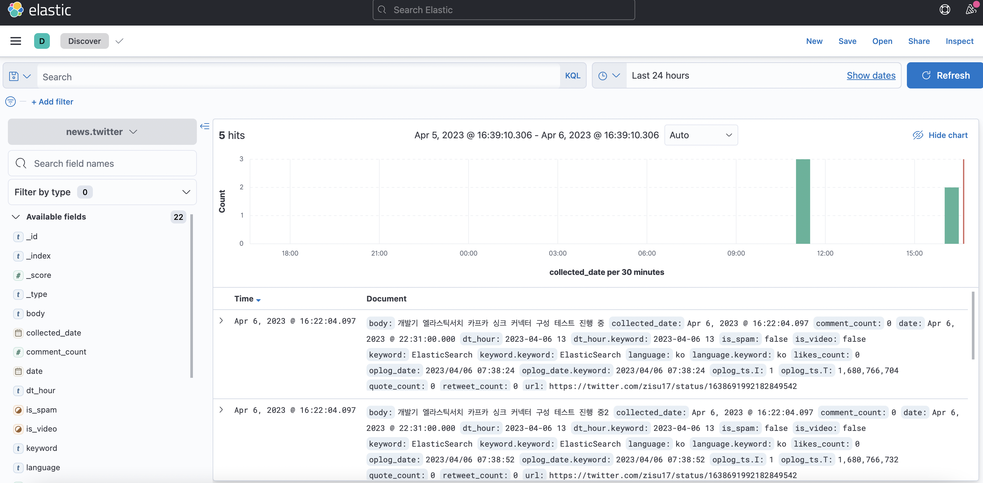Viewport: 983px width, 483px height.
Task: Open the help lifebuoy menu icon
Action: click(945, 10)
